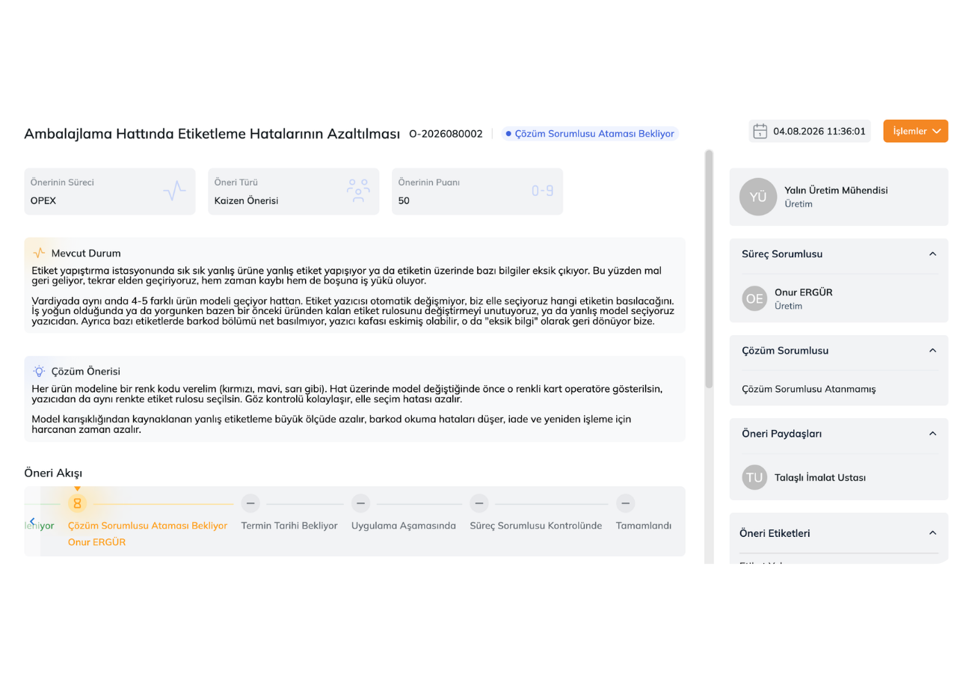Open the İşlemler dropdown button

pyautogui.click(x=915, y=131)
